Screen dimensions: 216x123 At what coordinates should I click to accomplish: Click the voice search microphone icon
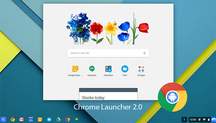pyautogui.click(x=144, y=53)
